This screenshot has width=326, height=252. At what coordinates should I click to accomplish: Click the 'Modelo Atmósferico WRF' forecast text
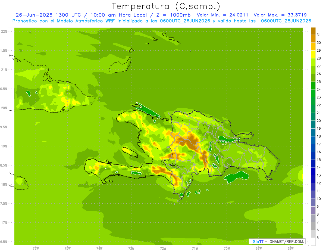coord(88,21)
